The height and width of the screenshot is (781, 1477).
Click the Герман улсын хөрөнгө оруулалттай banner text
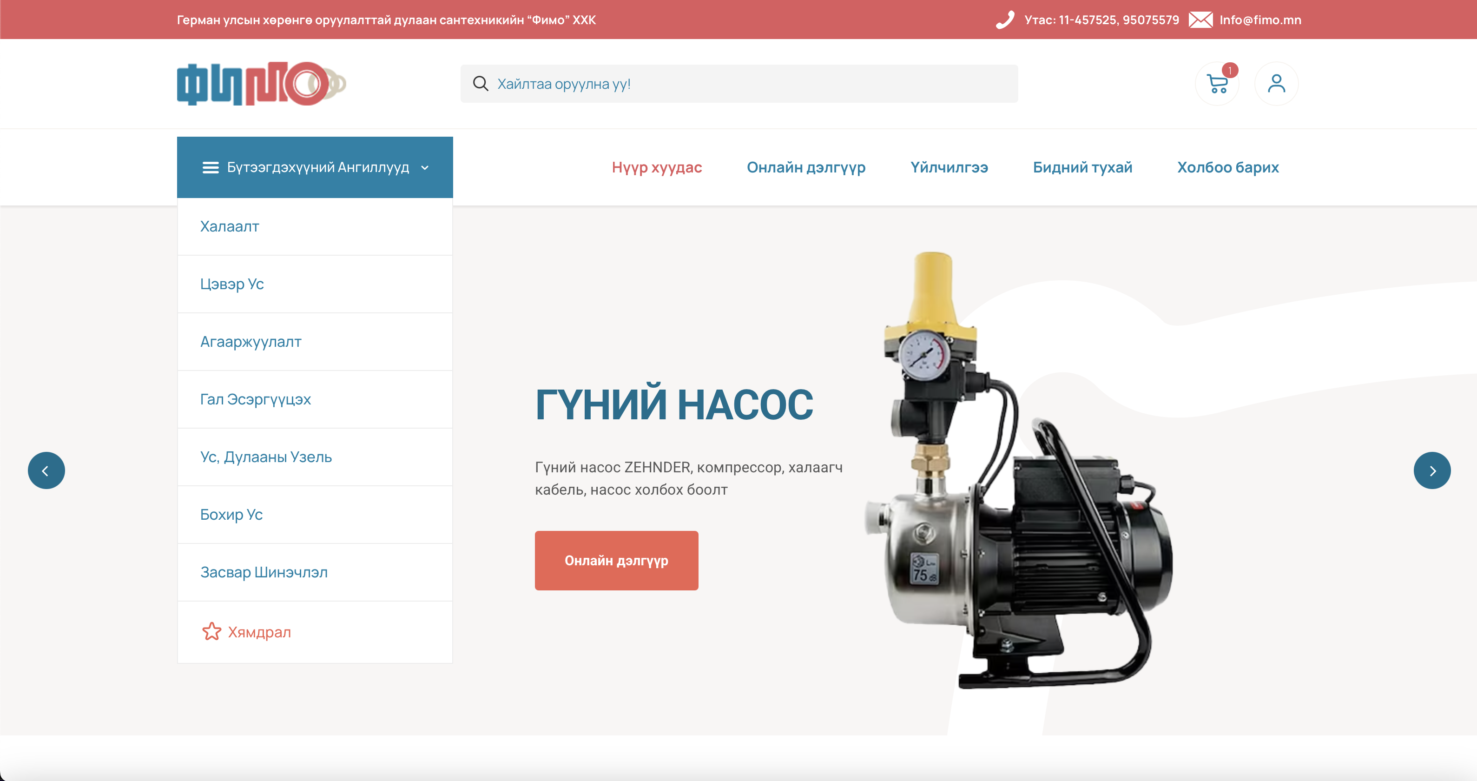(387, 20)
